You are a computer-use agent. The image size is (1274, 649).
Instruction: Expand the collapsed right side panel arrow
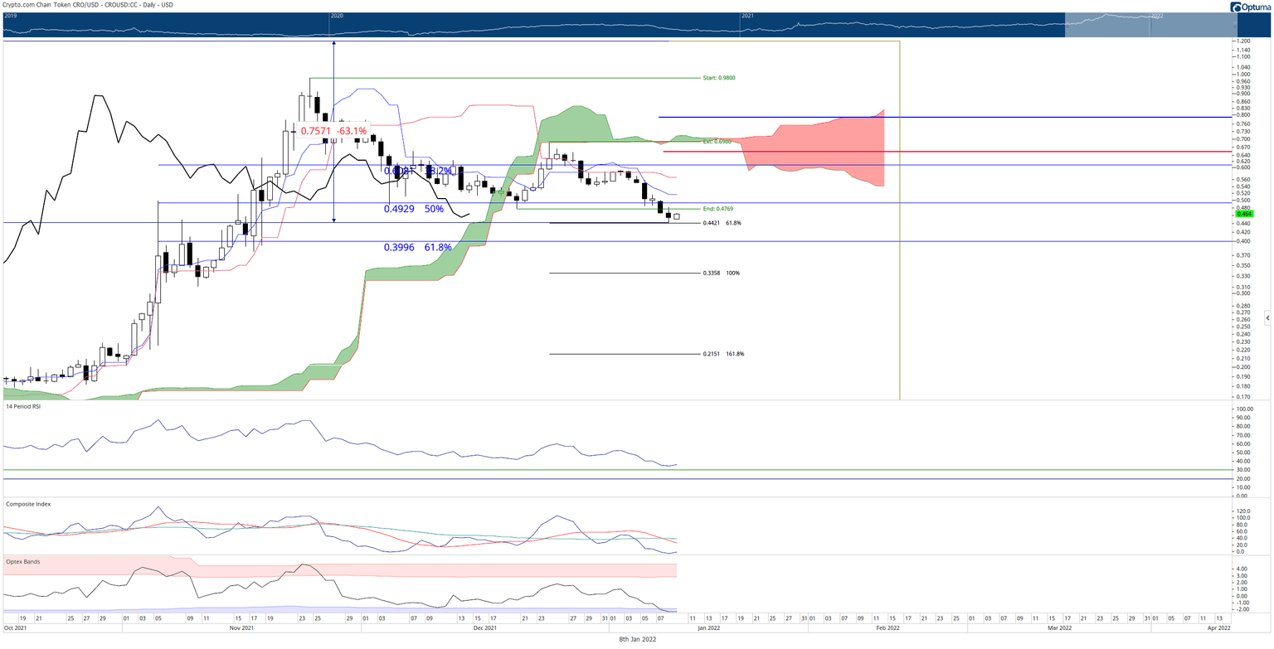[1267, 318]
